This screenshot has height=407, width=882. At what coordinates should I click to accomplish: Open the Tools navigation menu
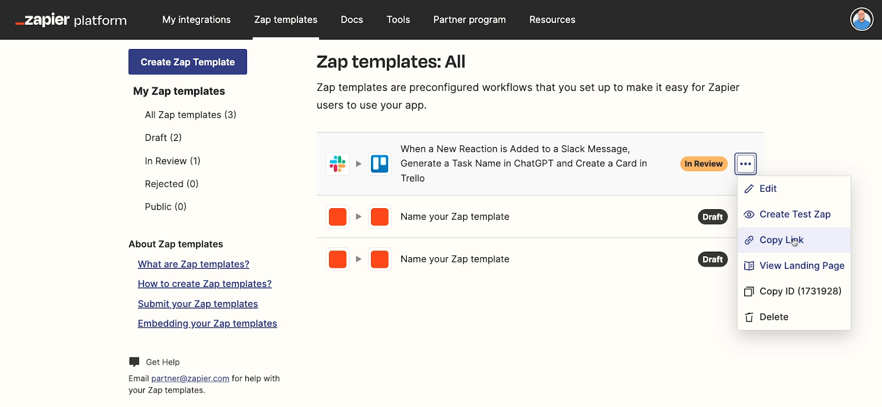pos(399,20)
